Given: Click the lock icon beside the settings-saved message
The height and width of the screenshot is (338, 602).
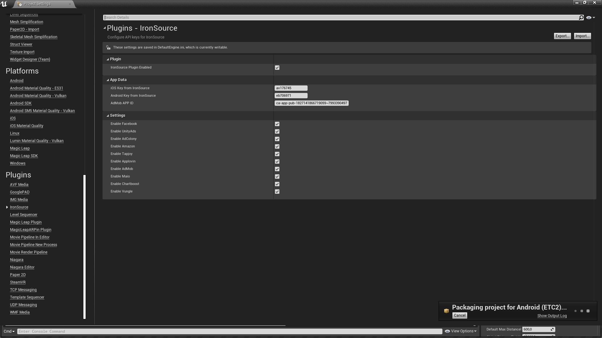Looking at the screenshot, I should tap(108, 47).
